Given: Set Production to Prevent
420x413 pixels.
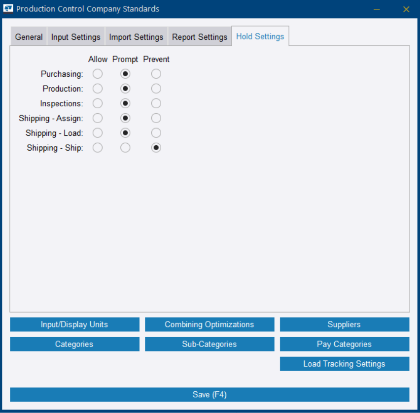Looking at the screenshot, I should (156, 89).
